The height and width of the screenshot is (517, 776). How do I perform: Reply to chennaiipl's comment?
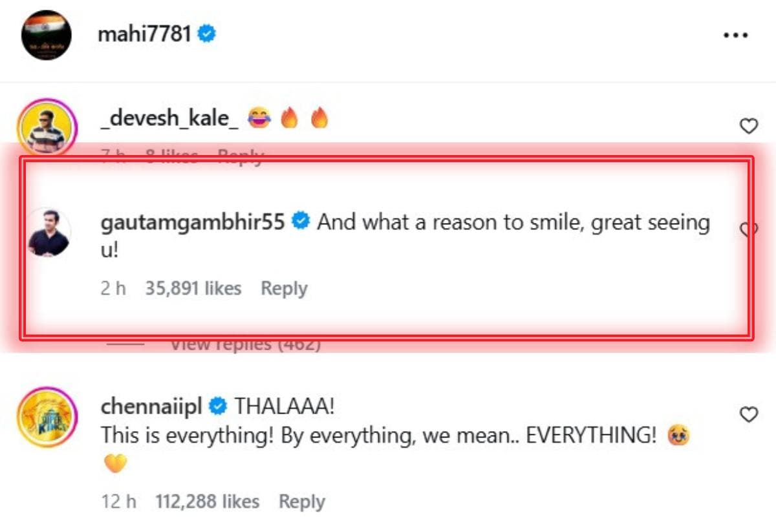(301, 501)
